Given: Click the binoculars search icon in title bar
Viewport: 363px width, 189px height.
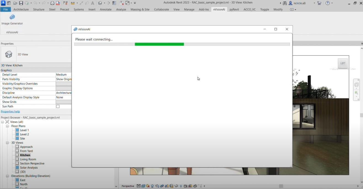Looking at the screenshot, I should pos(285,3).
